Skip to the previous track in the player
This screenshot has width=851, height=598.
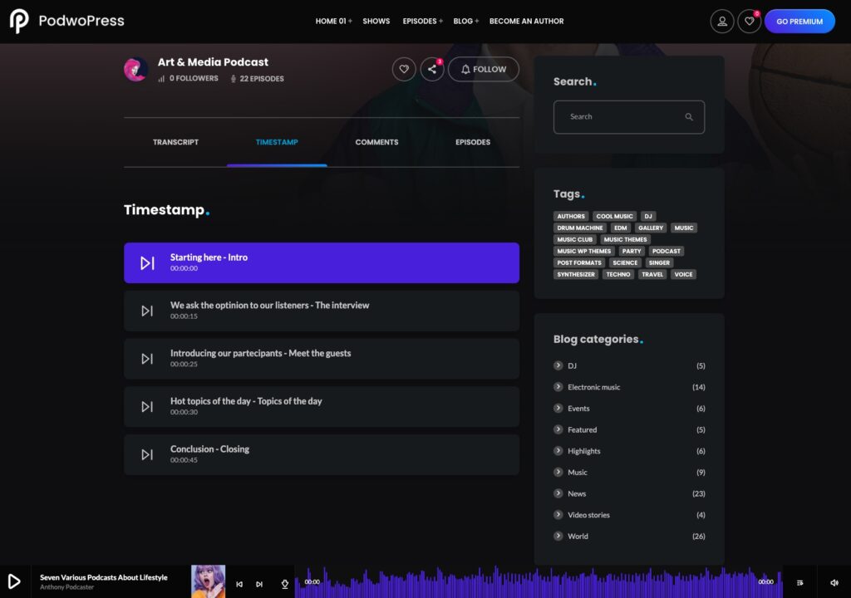(239, 584)
